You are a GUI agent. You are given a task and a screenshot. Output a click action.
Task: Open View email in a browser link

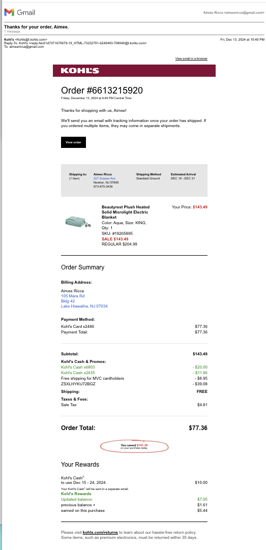[x=191, y=58]
